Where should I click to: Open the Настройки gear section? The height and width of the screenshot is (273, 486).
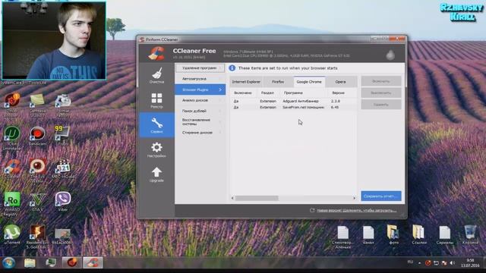[156, 149]
